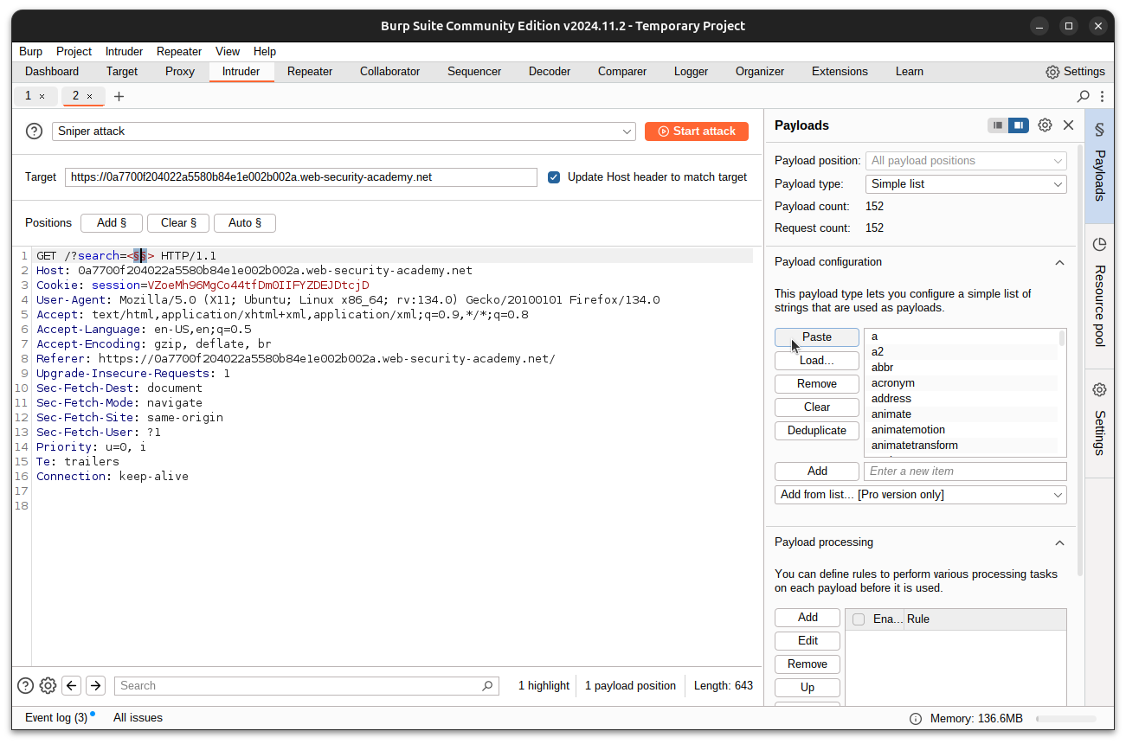Open Payloads panel settings gear icon
The image size is (1126, 744).
[x=1045, y=125]
